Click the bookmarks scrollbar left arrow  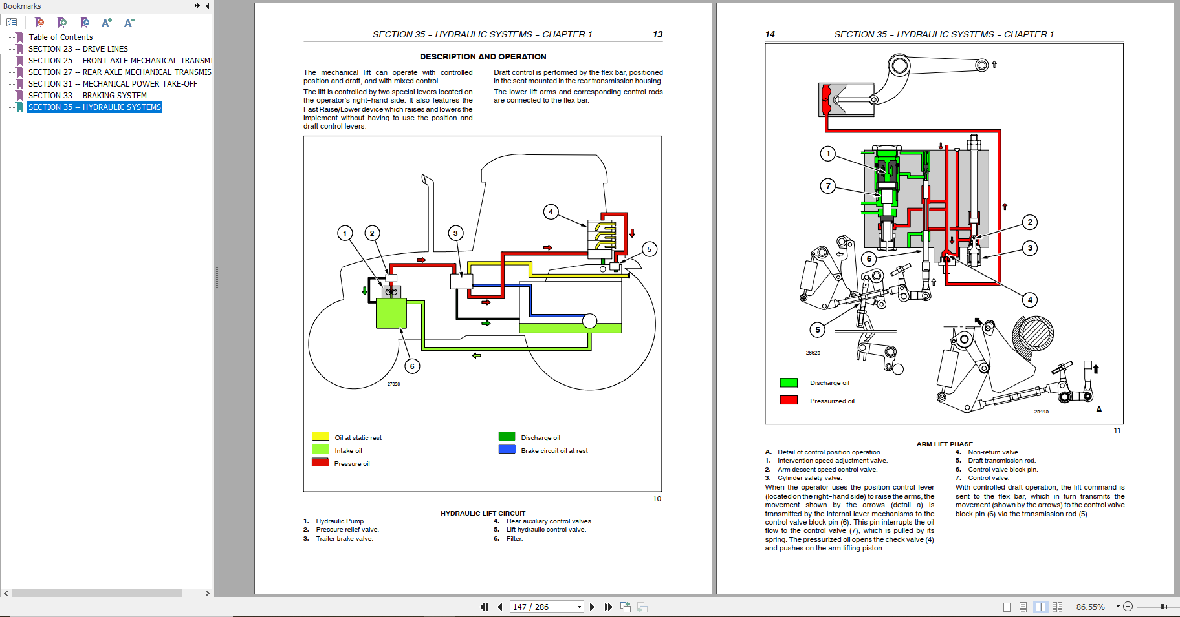[6, 593]
